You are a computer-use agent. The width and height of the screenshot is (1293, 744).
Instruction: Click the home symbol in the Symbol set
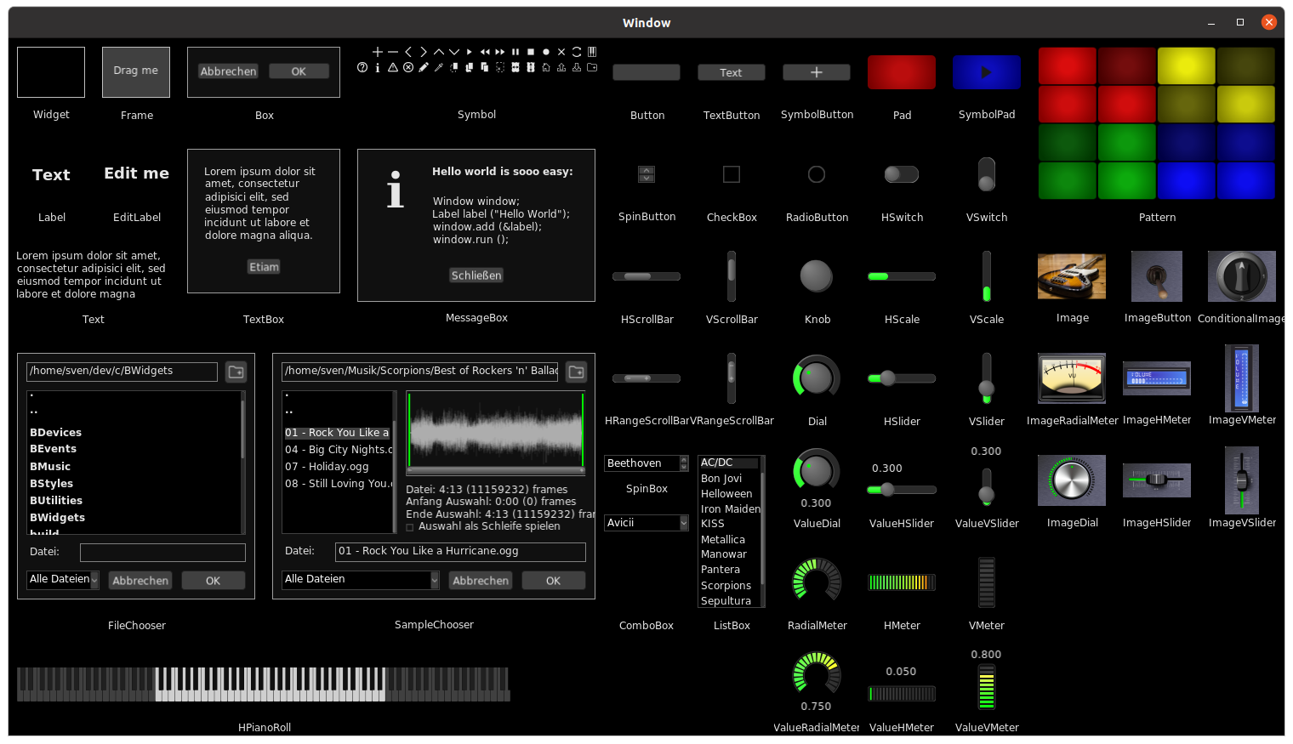(x=546, y=67)
